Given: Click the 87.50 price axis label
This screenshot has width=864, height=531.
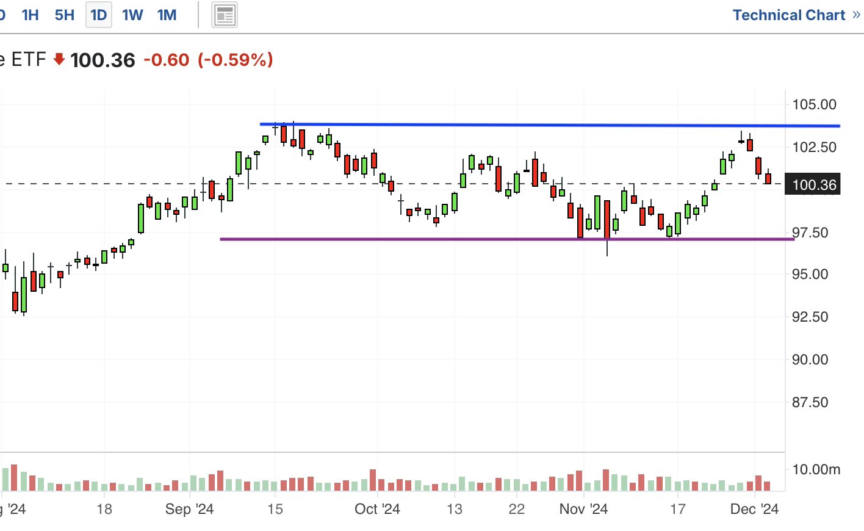Looking at the screenshot, I should [x=810, y=402].
